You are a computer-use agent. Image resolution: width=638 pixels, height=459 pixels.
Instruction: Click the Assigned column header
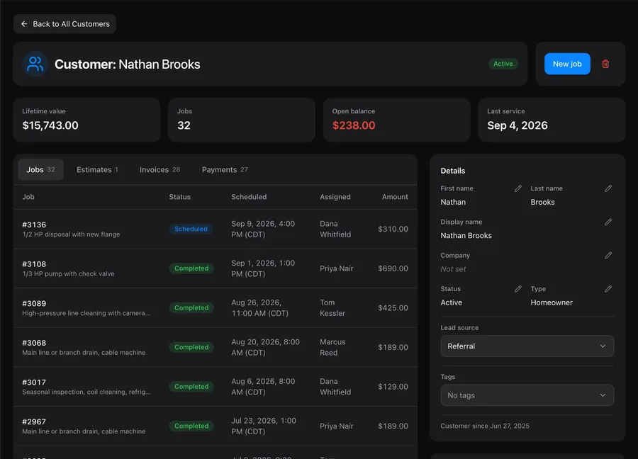point(335,197)
